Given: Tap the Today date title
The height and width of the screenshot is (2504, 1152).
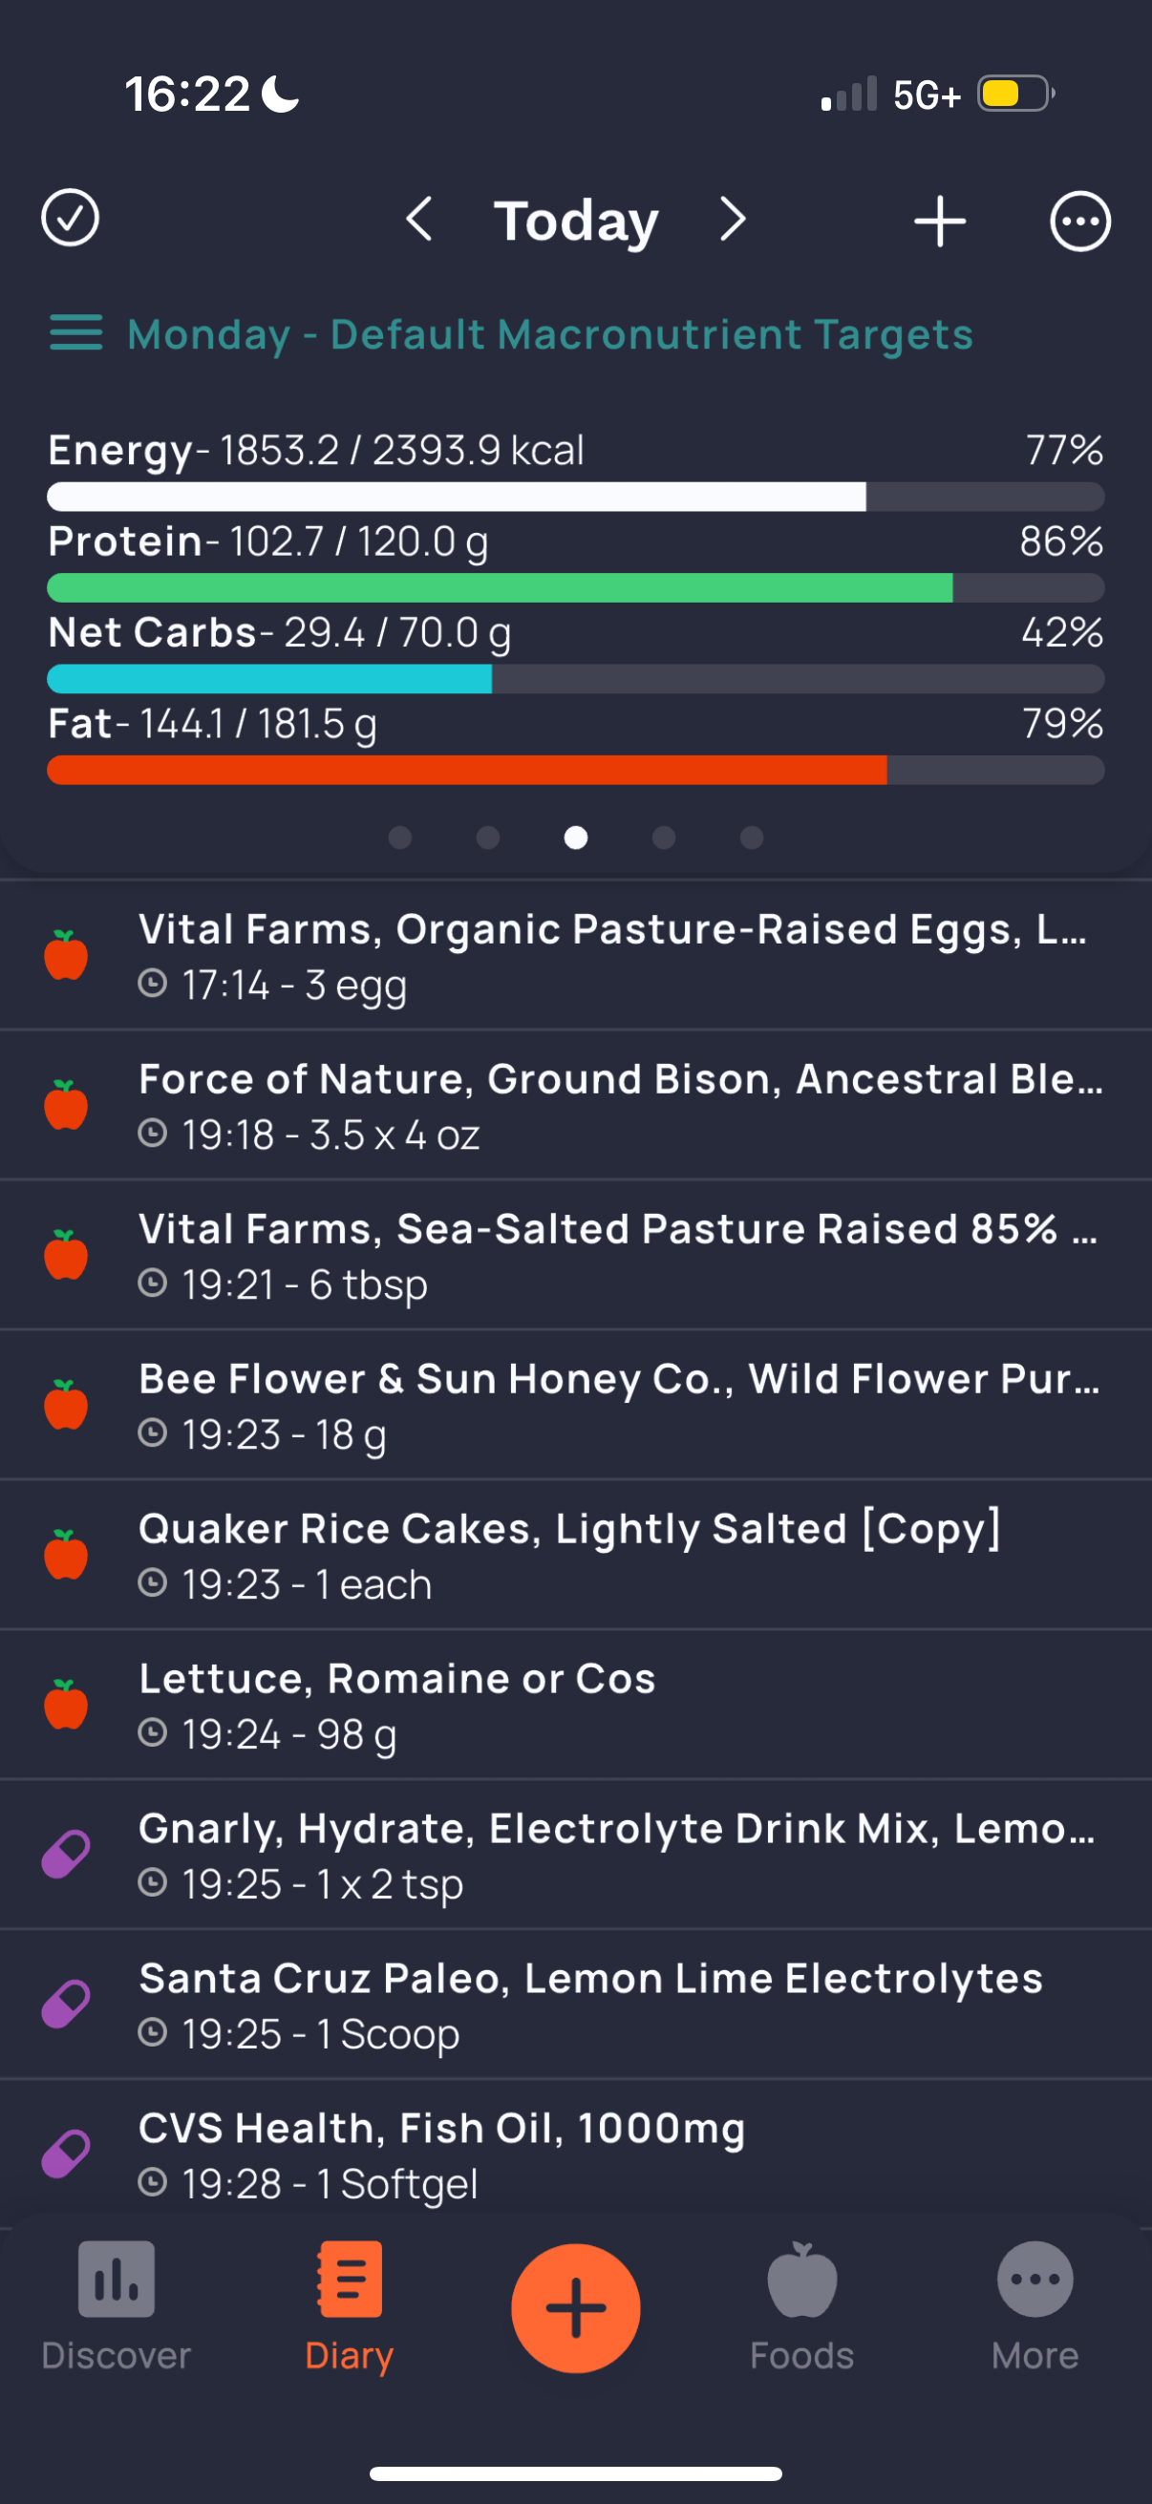Looking at the screenshot, I should pos(575,222).
